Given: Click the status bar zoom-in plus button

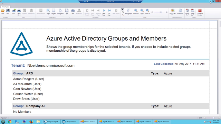Looking at the screenshot, I should (x=219, y=118).
